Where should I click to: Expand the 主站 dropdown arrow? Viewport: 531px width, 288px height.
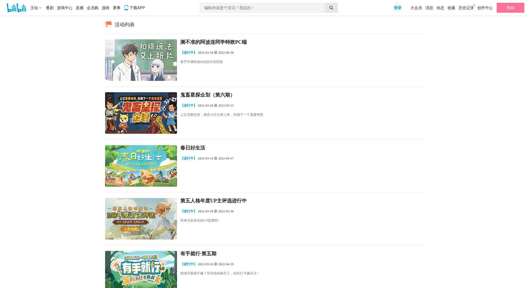coord(40,8)
